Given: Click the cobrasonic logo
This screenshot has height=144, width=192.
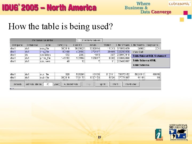Looking at the screenshot, I should (179, 3).
